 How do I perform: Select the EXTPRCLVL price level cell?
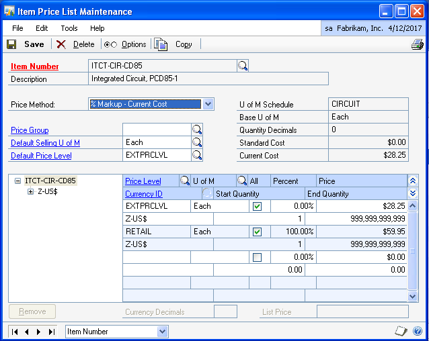click(x=157, y=206)
